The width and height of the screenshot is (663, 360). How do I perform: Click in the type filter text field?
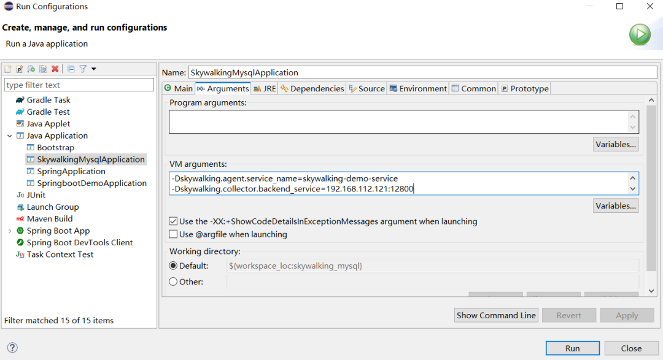tap(79, 85)
